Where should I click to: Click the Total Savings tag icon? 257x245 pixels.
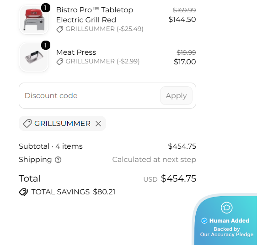23,192
